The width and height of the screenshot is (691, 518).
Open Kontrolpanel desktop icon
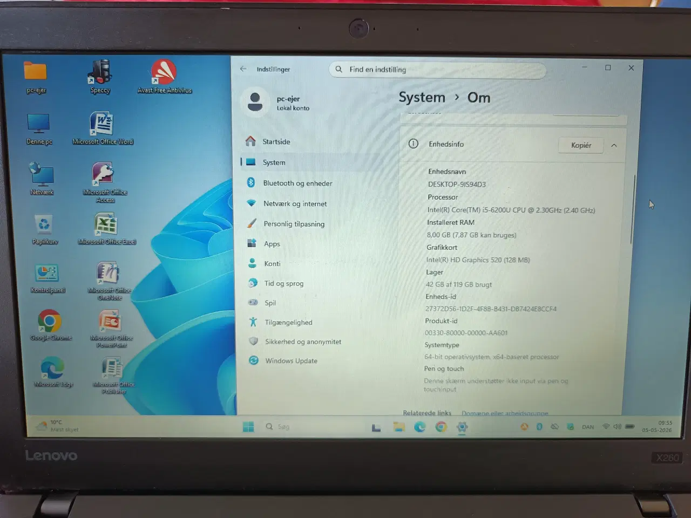48,278
